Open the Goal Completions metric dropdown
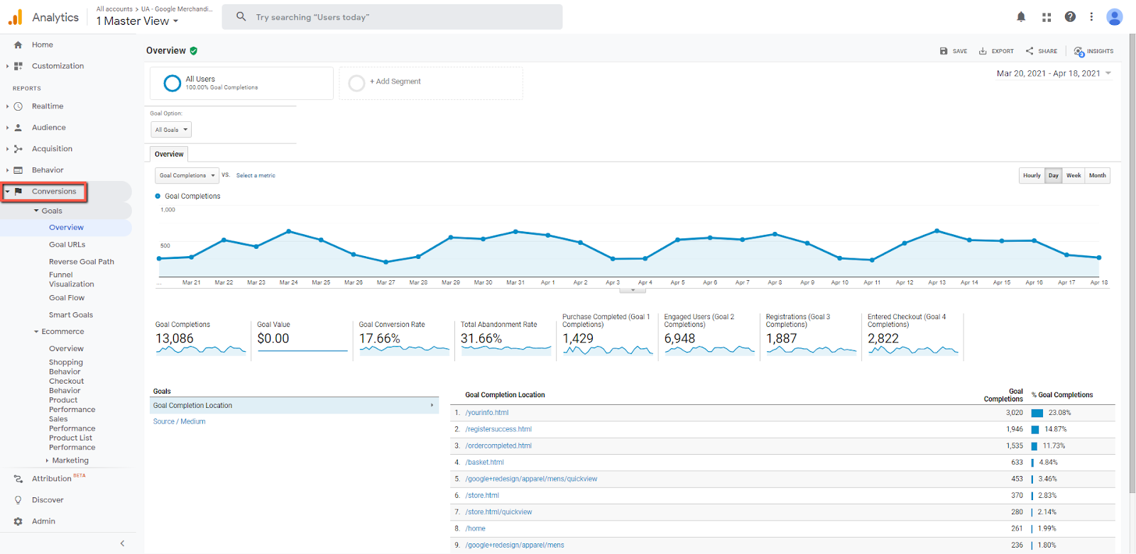Viewport: 1136px width, 554px height. 187,175
